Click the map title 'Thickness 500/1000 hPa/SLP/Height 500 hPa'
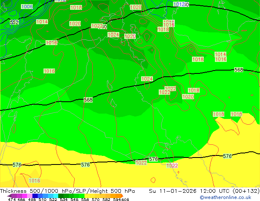The width and height of the screenshot is (260, 201). coord(67,191)
